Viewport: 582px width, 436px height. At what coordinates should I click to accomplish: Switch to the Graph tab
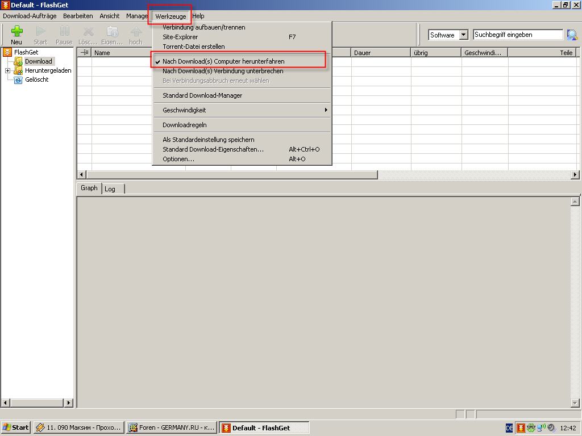[89, 188]
